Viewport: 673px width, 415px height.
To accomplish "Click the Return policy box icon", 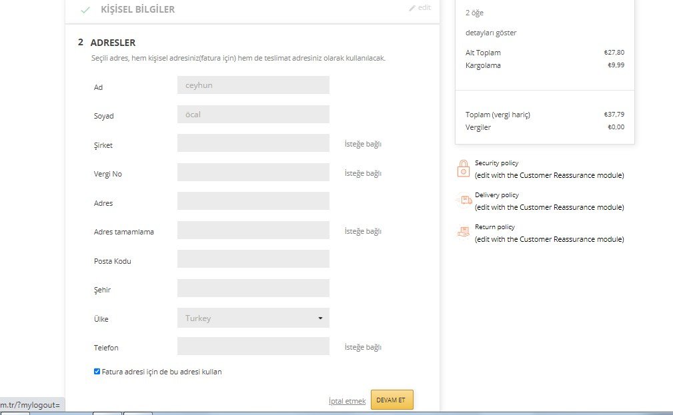I will (464, 232).
